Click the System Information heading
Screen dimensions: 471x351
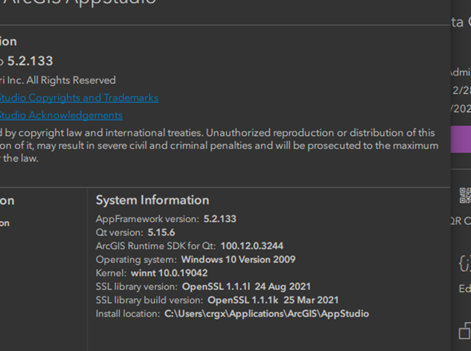click(152, 200)
